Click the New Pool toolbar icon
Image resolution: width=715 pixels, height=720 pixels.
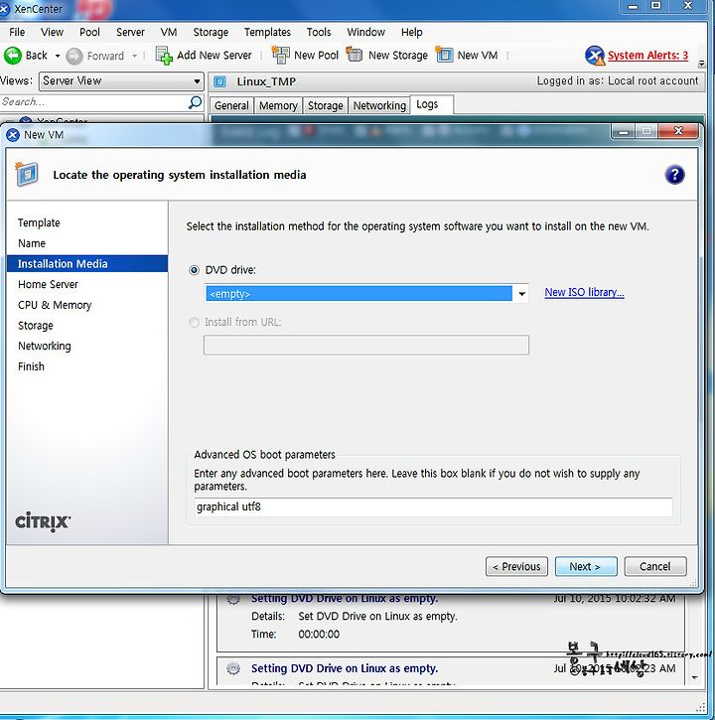point(281,55)
